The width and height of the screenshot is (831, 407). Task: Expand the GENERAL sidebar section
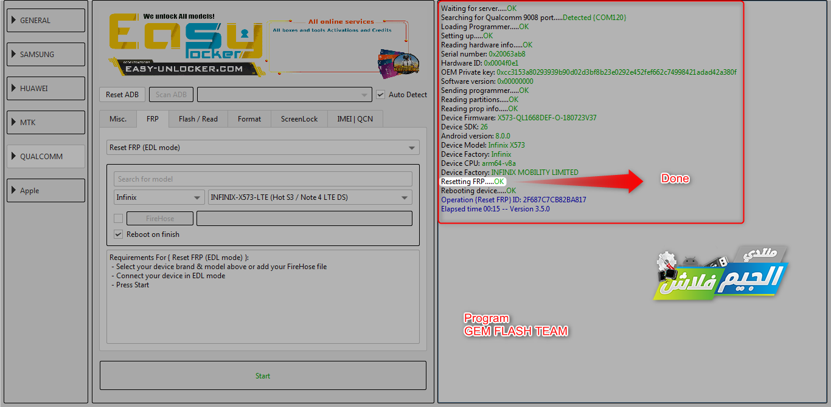46,20
